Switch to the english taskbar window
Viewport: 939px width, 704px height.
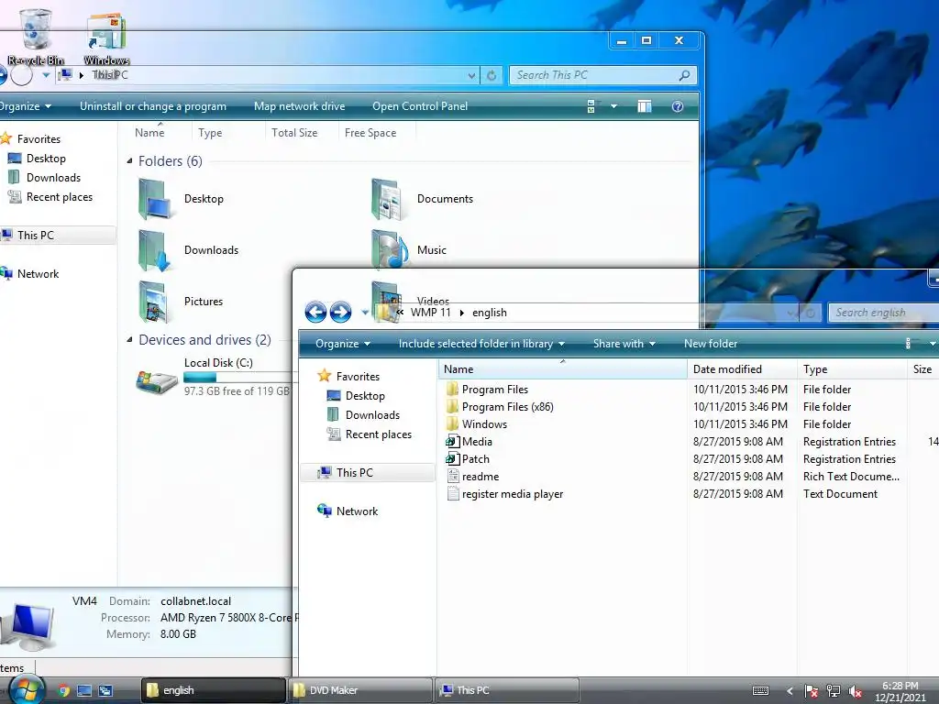213,690
